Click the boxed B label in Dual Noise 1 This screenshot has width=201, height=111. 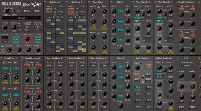tap(98, 32)
